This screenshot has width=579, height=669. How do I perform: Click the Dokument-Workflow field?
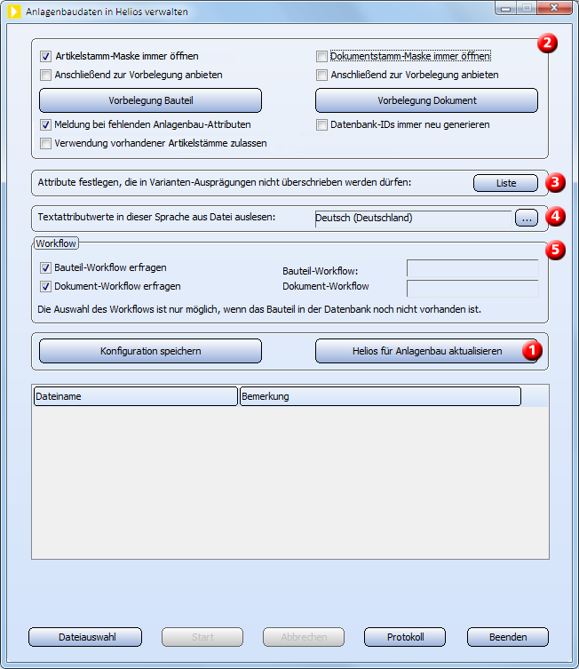point(472,288)
